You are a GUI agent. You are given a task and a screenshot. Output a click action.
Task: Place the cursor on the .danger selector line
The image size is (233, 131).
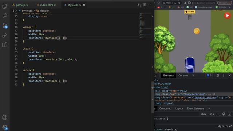pyautogui.click(x=29, y=27)
